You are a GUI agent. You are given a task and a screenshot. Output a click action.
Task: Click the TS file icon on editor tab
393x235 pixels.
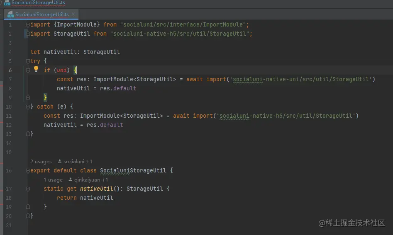(10, 14)
